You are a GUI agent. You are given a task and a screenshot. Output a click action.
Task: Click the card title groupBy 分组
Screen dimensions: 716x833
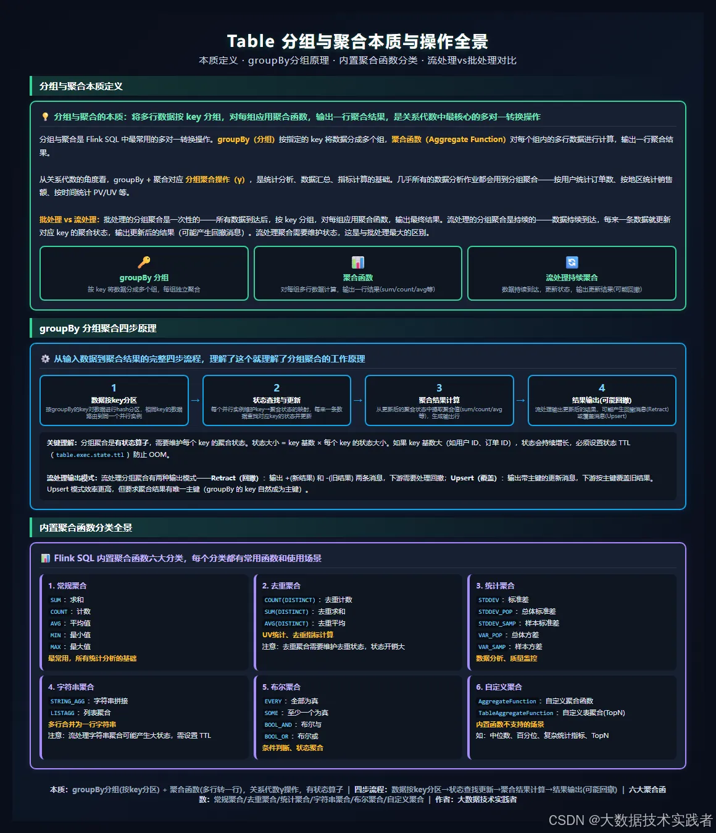(x=144, y=278)
